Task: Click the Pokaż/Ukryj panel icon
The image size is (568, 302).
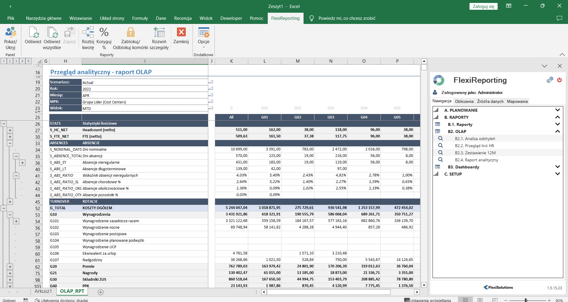Action: (x=11, y=33)
